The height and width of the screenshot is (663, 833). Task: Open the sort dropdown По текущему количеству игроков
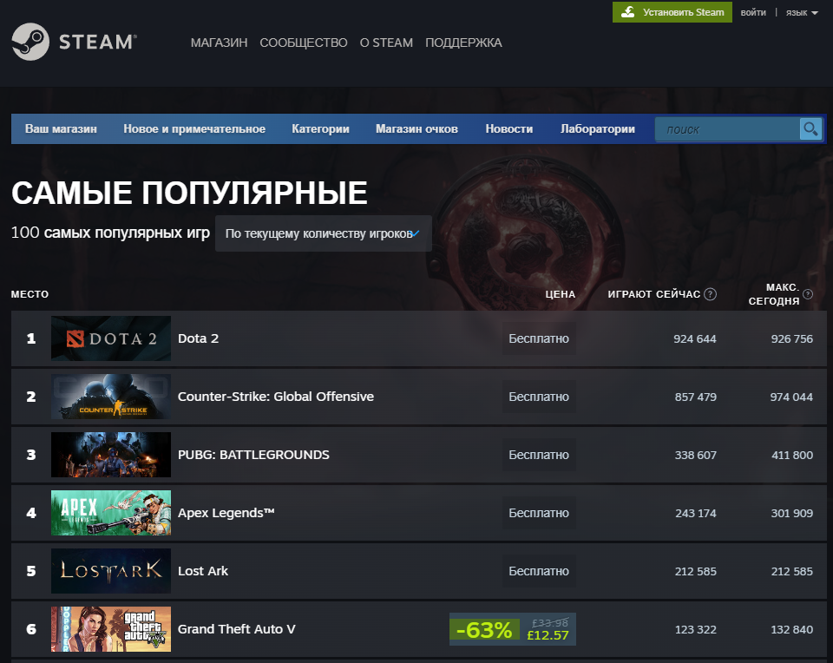(323, 233)
